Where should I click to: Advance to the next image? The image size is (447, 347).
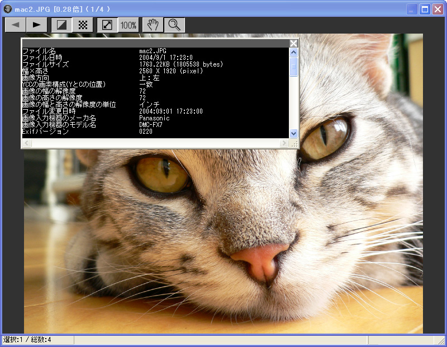tap(36, 25)
